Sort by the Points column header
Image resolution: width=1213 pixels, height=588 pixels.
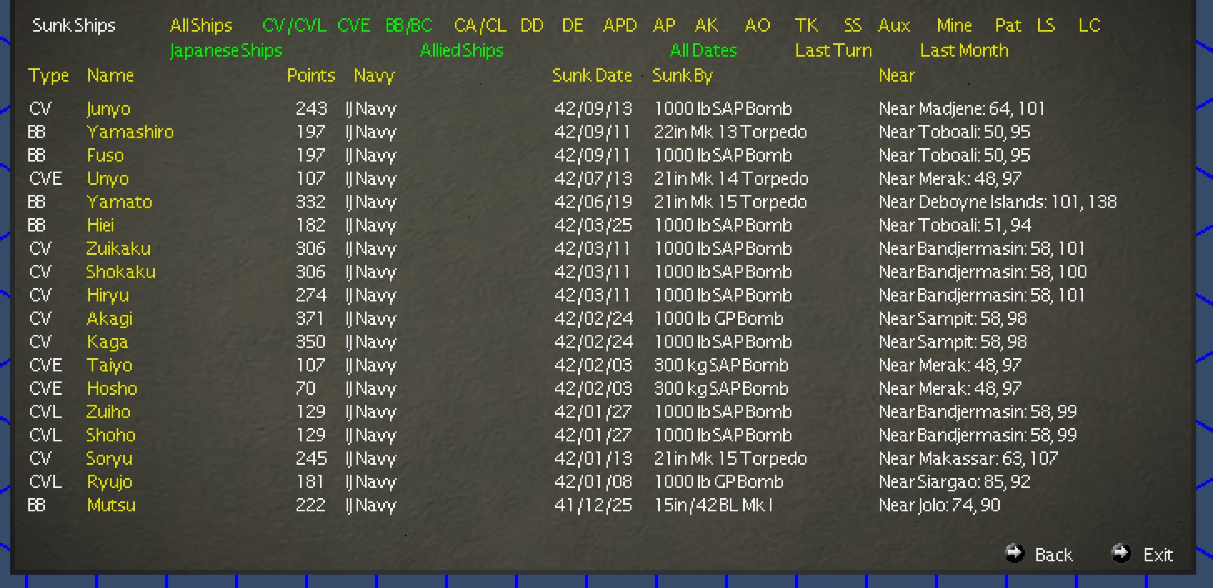[x=311, y=76]
